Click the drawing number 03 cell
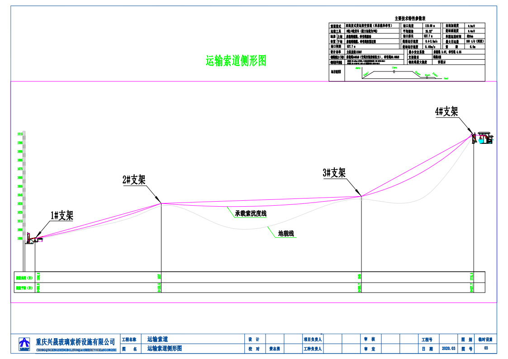Screen dimensions: 508x359 (x=486, y=349)
